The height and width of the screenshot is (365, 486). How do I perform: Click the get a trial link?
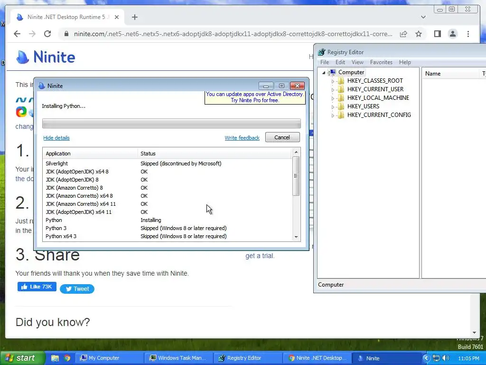tap(260, 256)
